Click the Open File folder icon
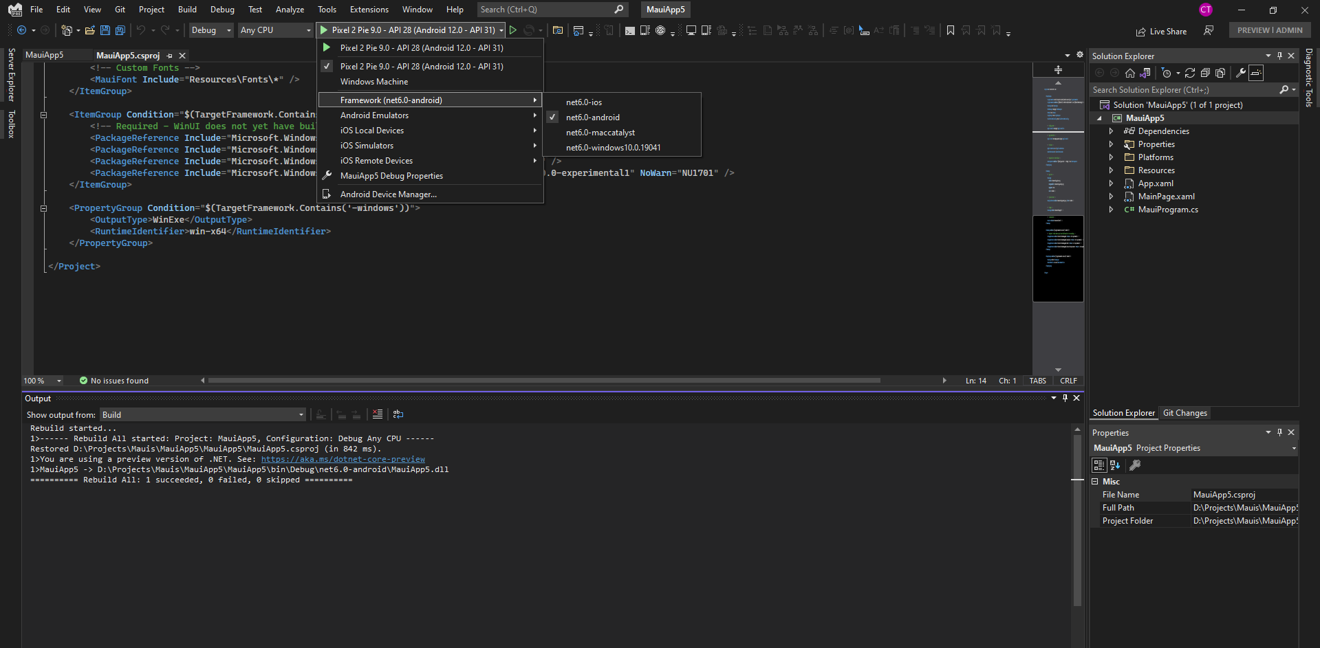 pyautogui.click(x=90, y=30)
